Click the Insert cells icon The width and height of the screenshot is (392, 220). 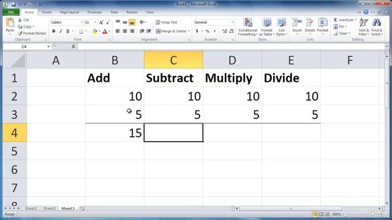coord(297,23)
